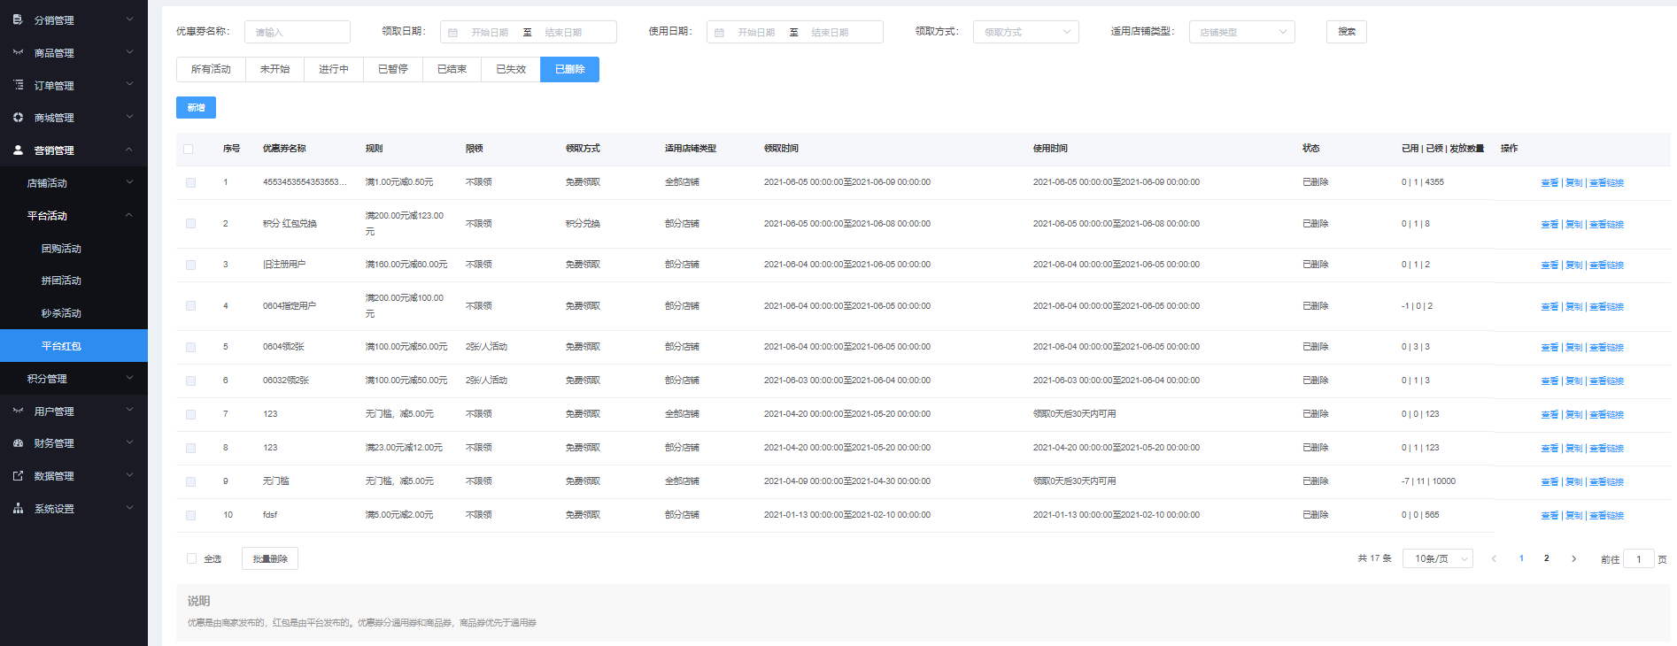The height and width of the screenshot is (646, 1677).
Task: Go to next page arrow in pagination
Action: [x=1573, y=558]
